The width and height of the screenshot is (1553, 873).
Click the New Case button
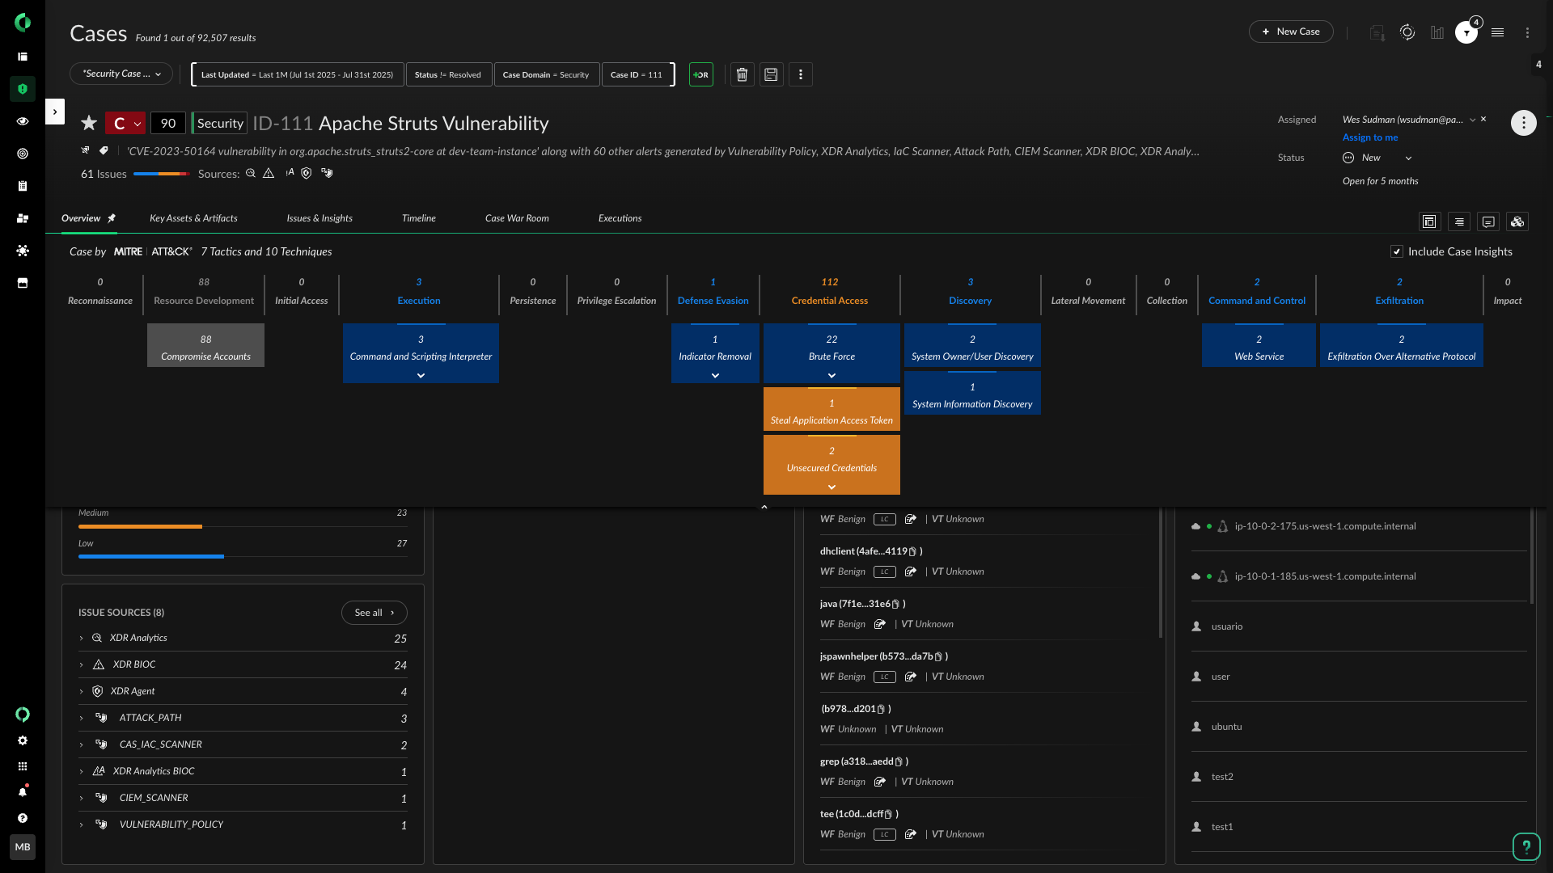(1291, 32)
